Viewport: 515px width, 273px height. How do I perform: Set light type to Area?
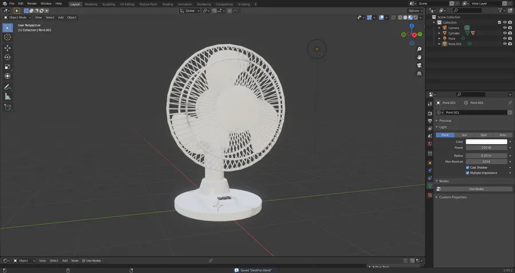pyautogui.click(x=503, y=135)
